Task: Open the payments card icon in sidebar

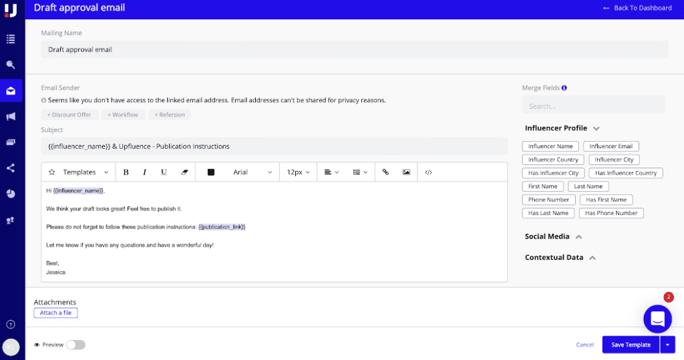Action: [x=11, y=142]
